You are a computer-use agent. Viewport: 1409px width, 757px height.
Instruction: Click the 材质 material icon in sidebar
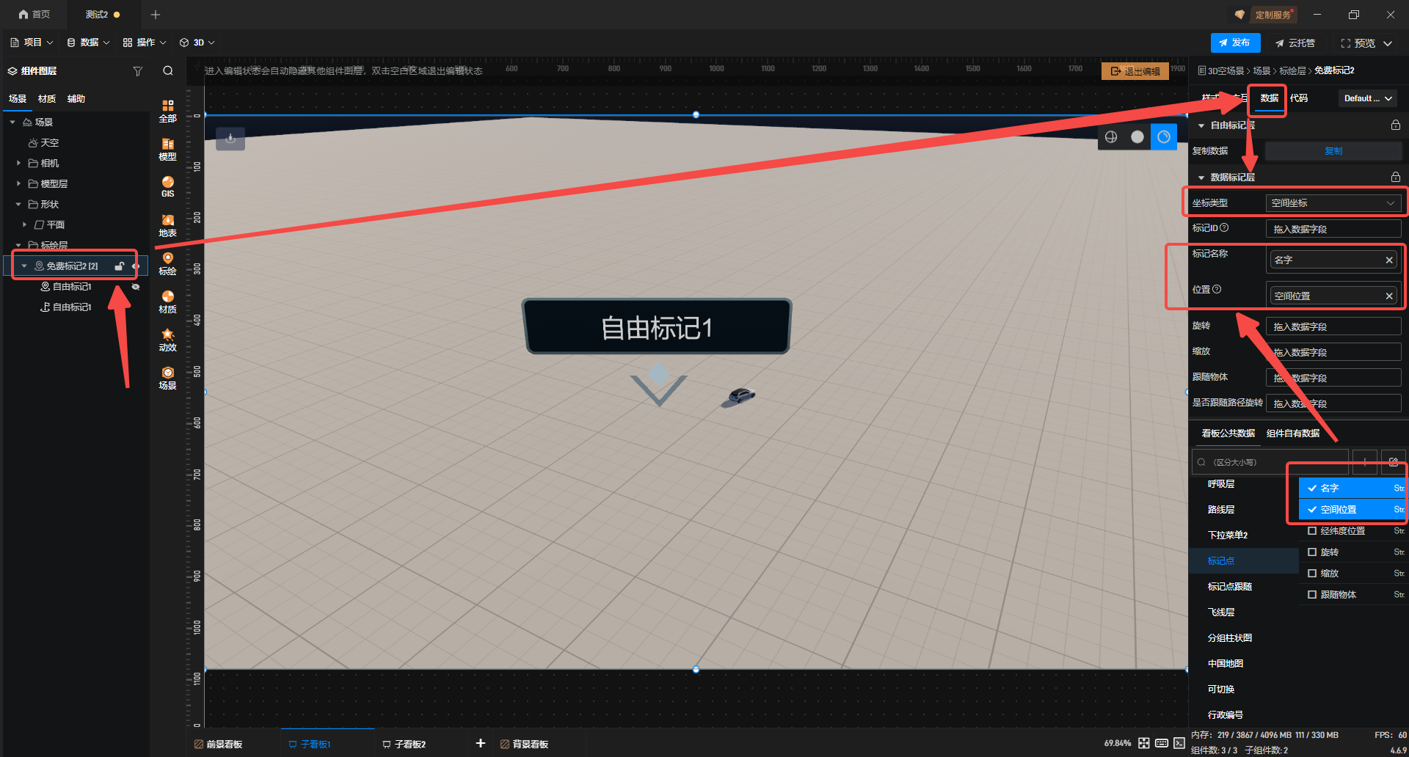pyautogui.click(x=167, y=301)
